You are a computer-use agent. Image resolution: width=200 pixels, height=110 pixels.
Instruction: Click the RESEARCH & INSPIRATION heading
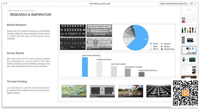30,15
